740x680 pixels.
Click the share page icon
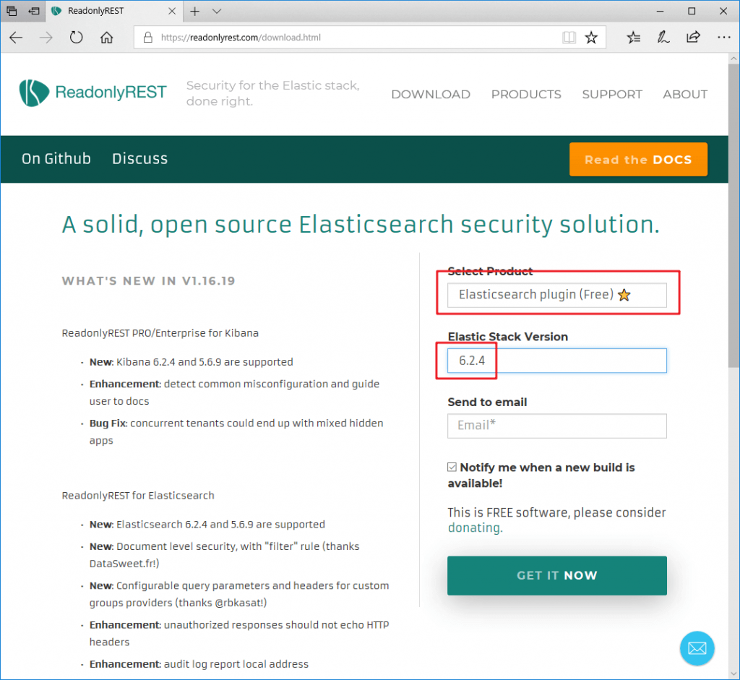coord(693,38)
